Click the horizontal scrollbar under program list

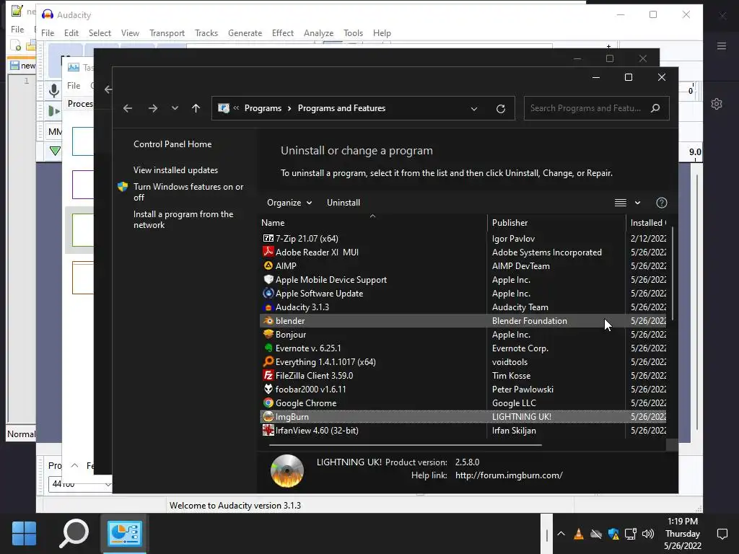pos(406,444)
